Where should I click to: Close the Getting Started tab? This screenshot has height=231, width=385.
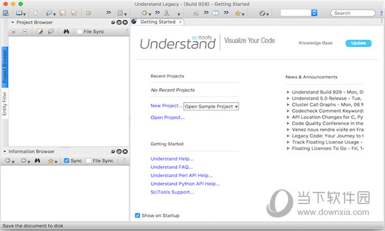(x=180, y=22)
